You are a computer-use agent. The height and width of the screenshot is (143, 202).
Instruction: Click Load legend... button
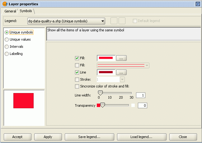tap(142, 137)
